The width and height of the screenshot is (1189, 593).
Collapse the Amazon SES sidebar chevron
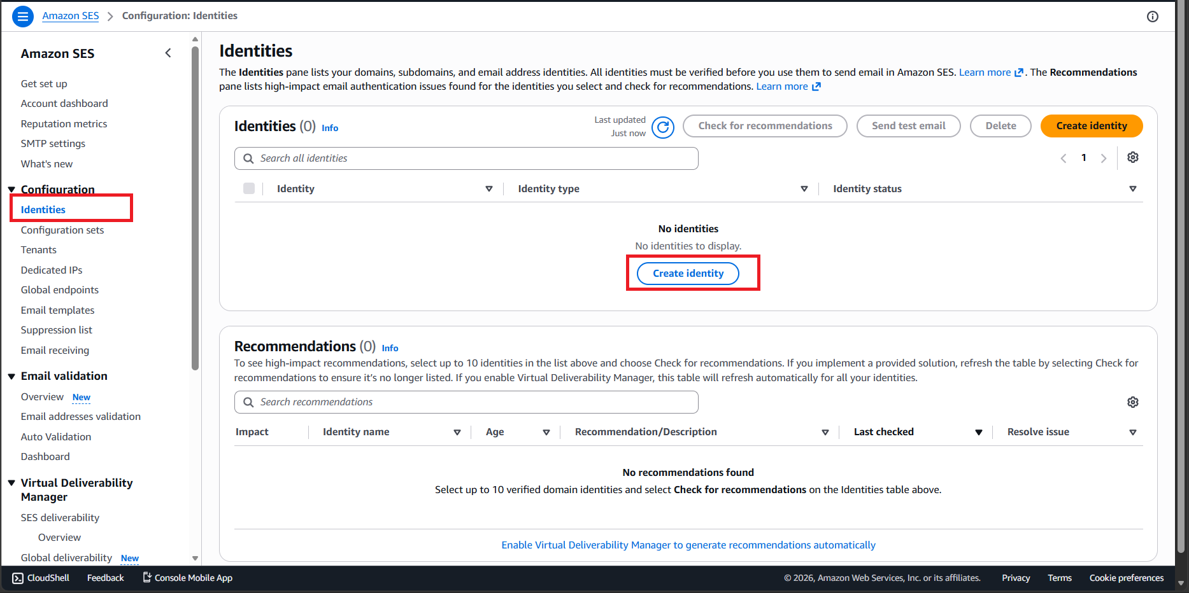click(x=168, y=53)
